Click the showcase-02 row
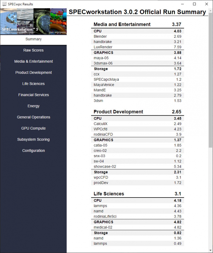The height and width of the screenshot is (253, 213). [138, 166]
